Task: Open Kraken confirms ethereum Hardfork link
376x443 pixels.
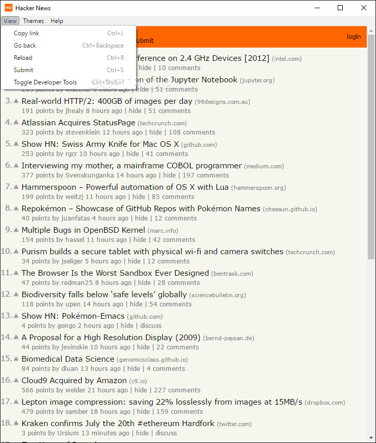Action: 118,423
